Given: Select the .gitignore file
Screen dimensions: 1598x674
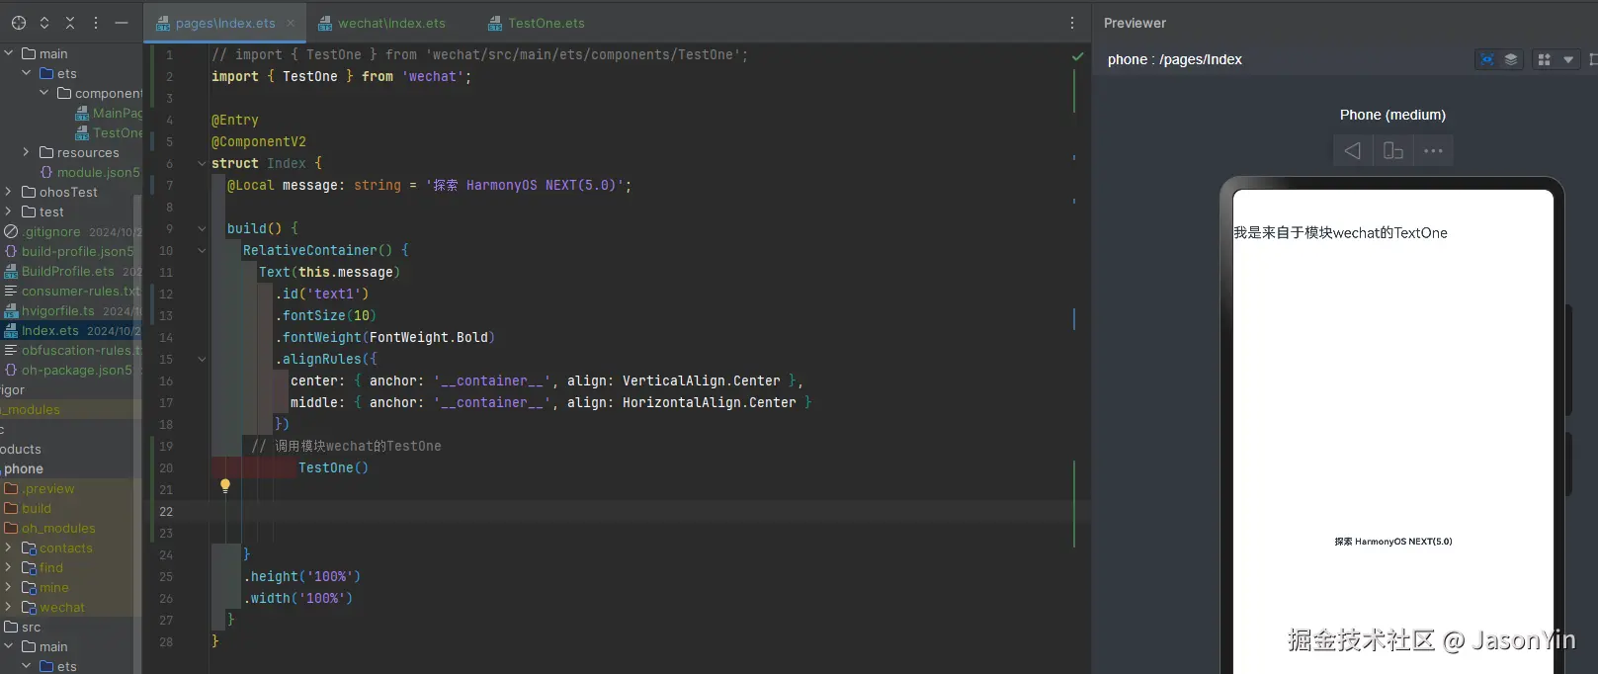Looking at the screenshot, I should 52,231.
